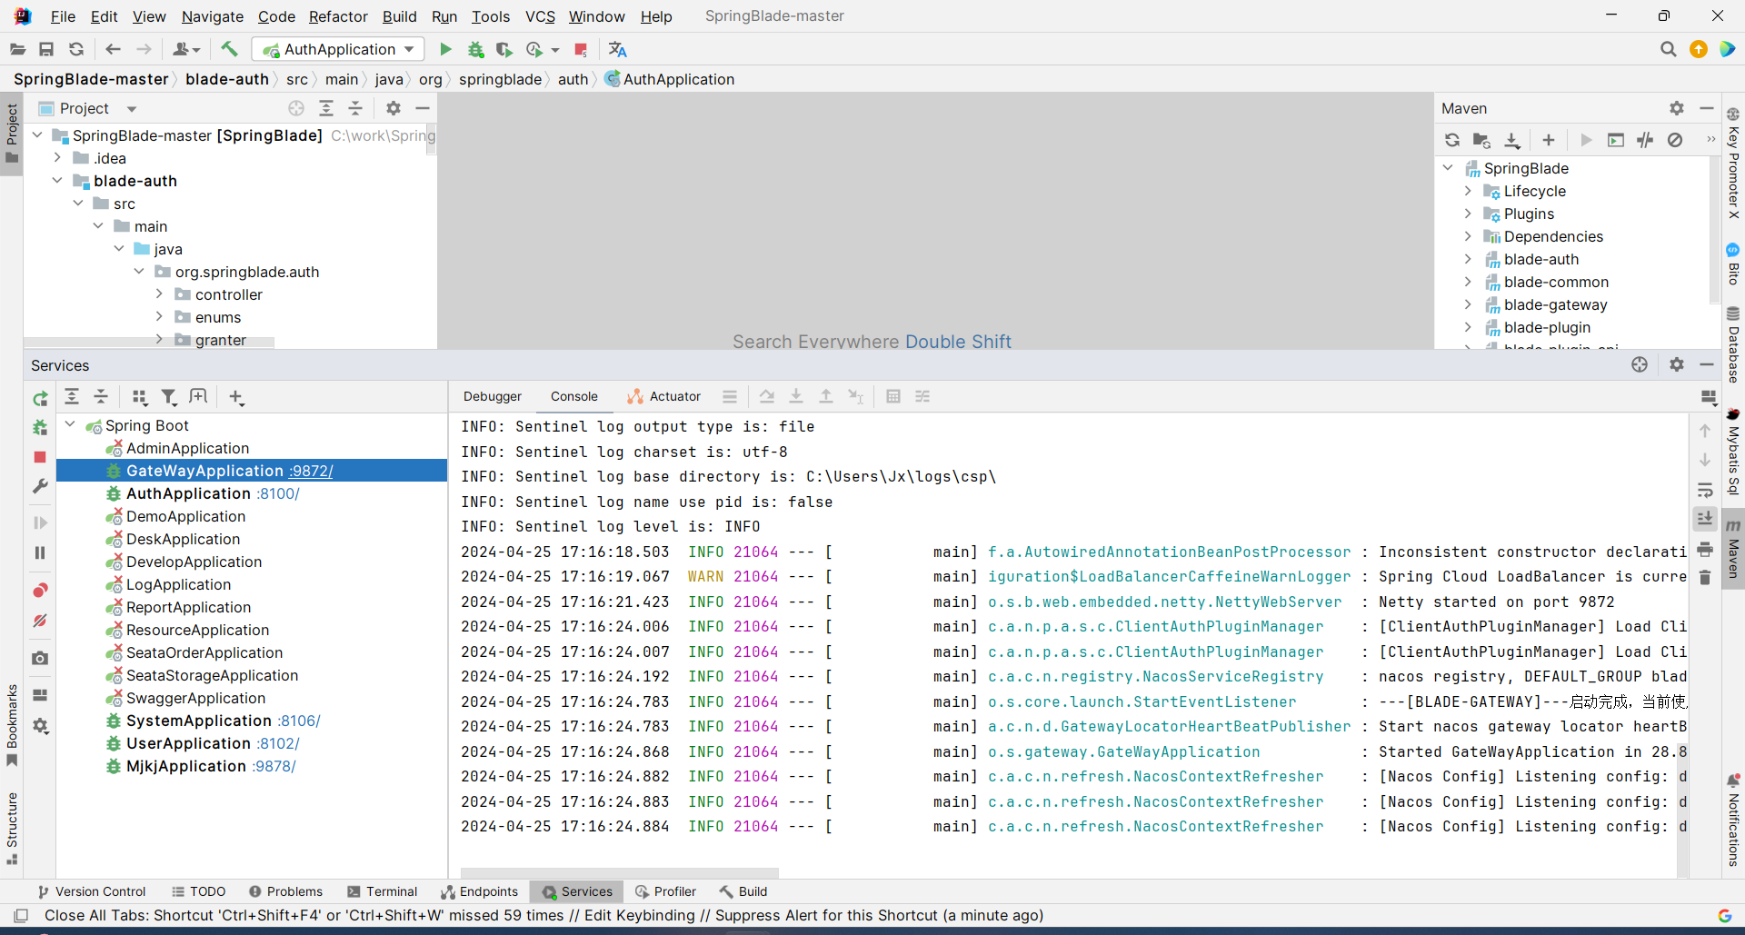Collapse the Spring Boot services group

(x=71, y=425)
